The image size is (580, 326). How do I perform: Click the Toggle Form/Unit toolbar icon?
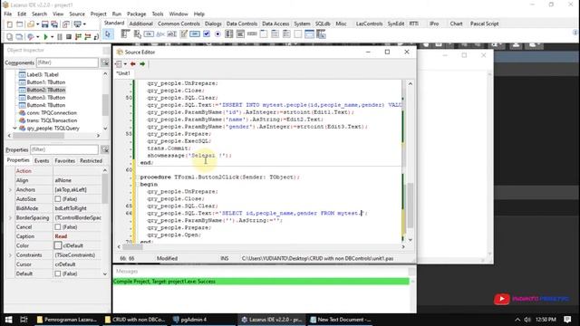66,24
